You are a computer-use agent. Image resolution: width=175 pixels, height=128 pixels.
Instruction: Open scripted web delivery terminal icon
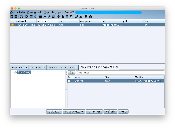tap(71, 17)
